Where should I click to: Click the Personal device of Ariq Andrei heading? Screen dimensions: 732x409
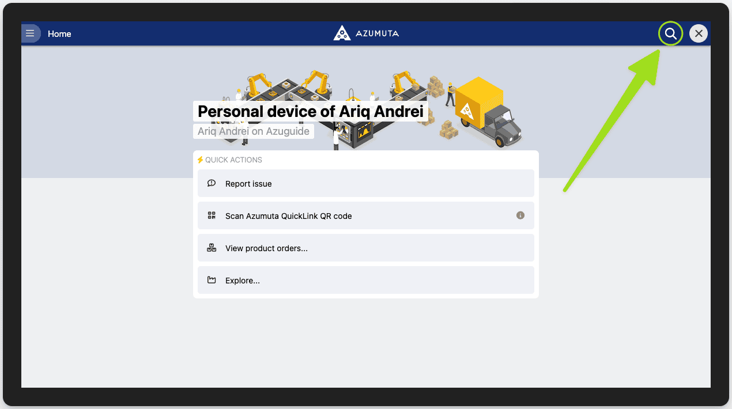pos(311,111)
